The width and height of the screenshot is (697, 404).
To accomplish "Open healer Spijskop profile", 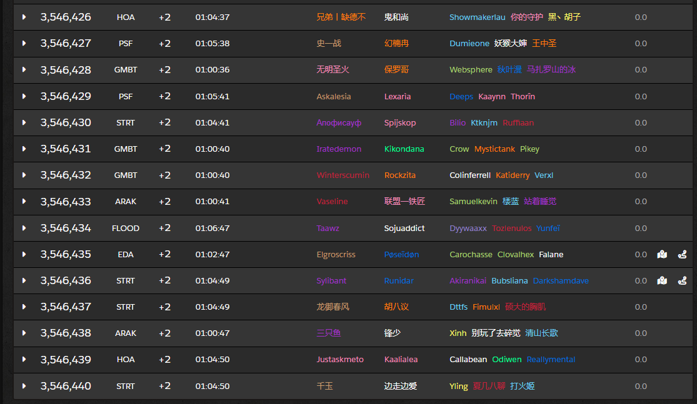I will 400,122.
